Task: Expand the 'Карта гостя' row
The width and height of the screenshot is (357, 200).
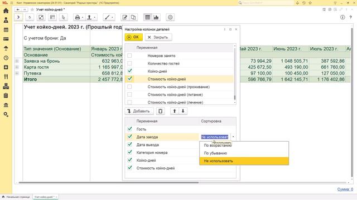Action: pos(17,67)
